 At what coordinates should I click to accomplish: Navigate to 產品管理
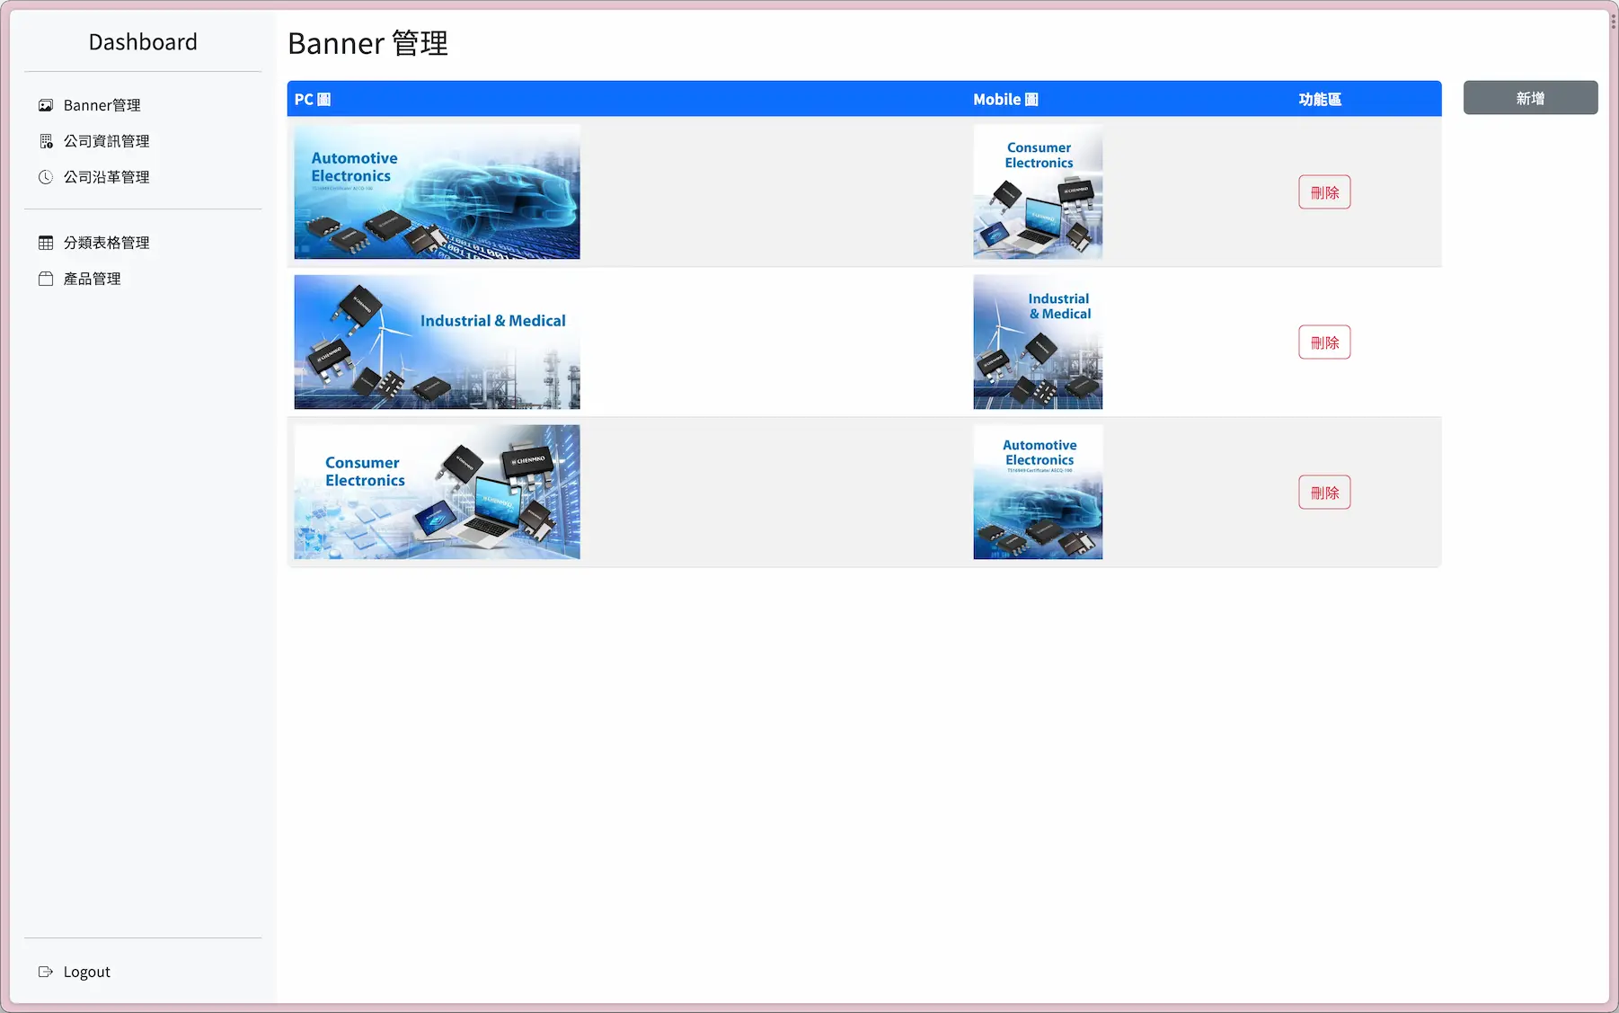click(92, 279)
